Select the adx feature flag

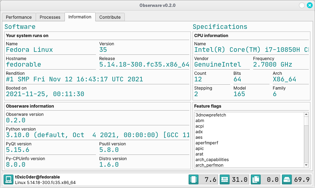click(249, 132)
